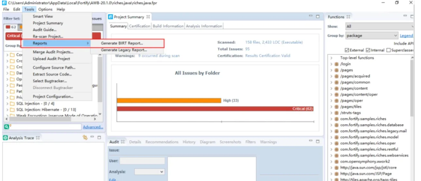Screen dimensions: 421x181
Task: Minimize the Audit panel
Action: point(311,141)
